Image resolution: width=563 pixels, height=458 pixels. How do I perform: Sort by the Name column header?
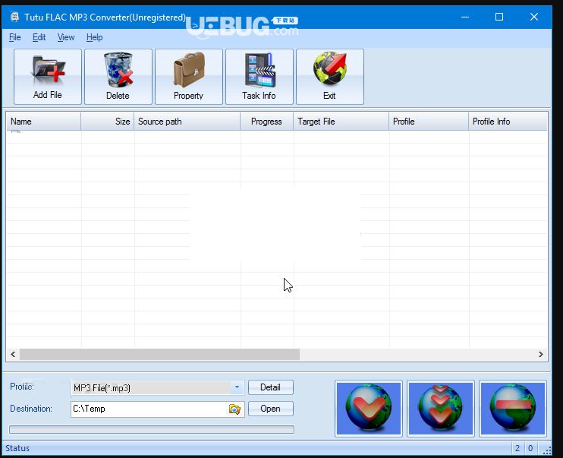point(44,122)
